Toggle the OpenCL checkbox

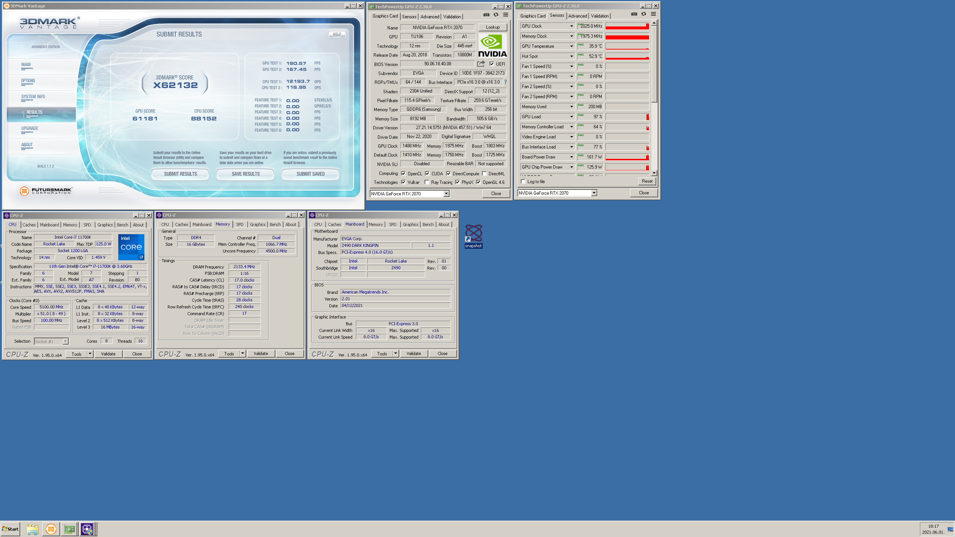click(403, 173)
